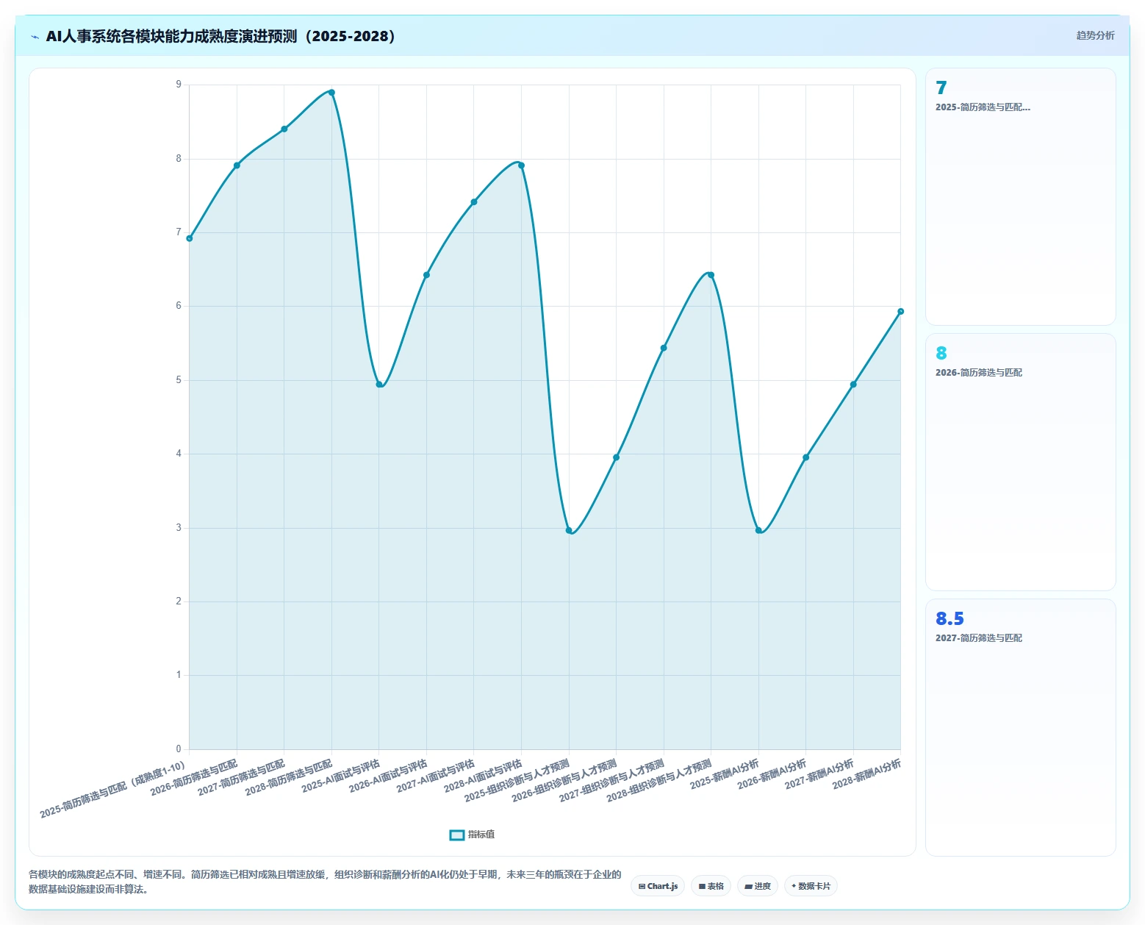
Task: Click the card label 2026-简历筛选与匹配
Action: click(979, 373)
